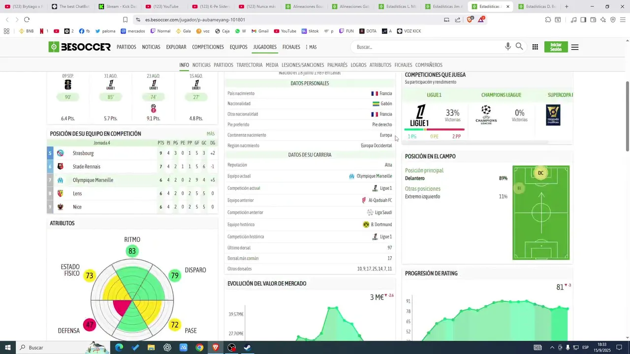Viewport: 630px width, 354px height.
Task: Click the Ligue 1 competition logo card
Action: click(x=420, y=116)
